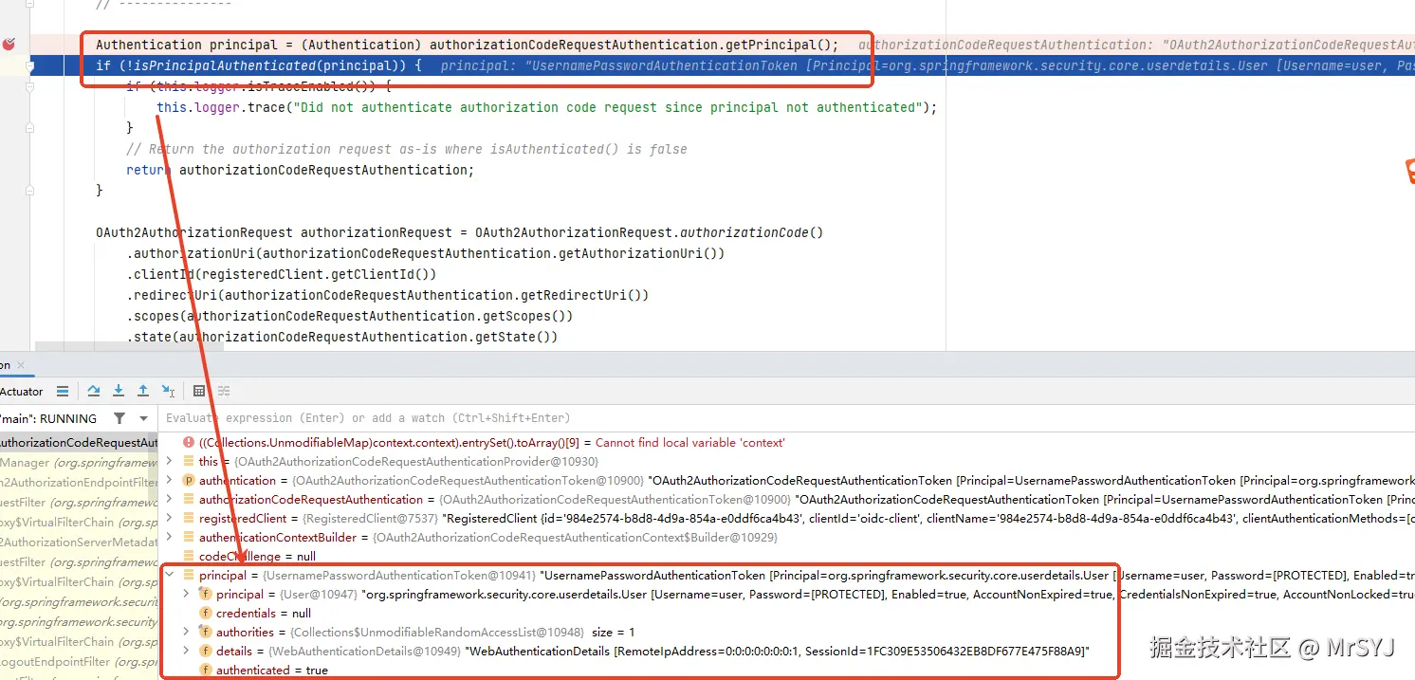The width and height of the screenshot is (1415, 680).
Task: Click the '.clientId(registeredClient.getClientId())' line
Action: [x=281, y=274]
